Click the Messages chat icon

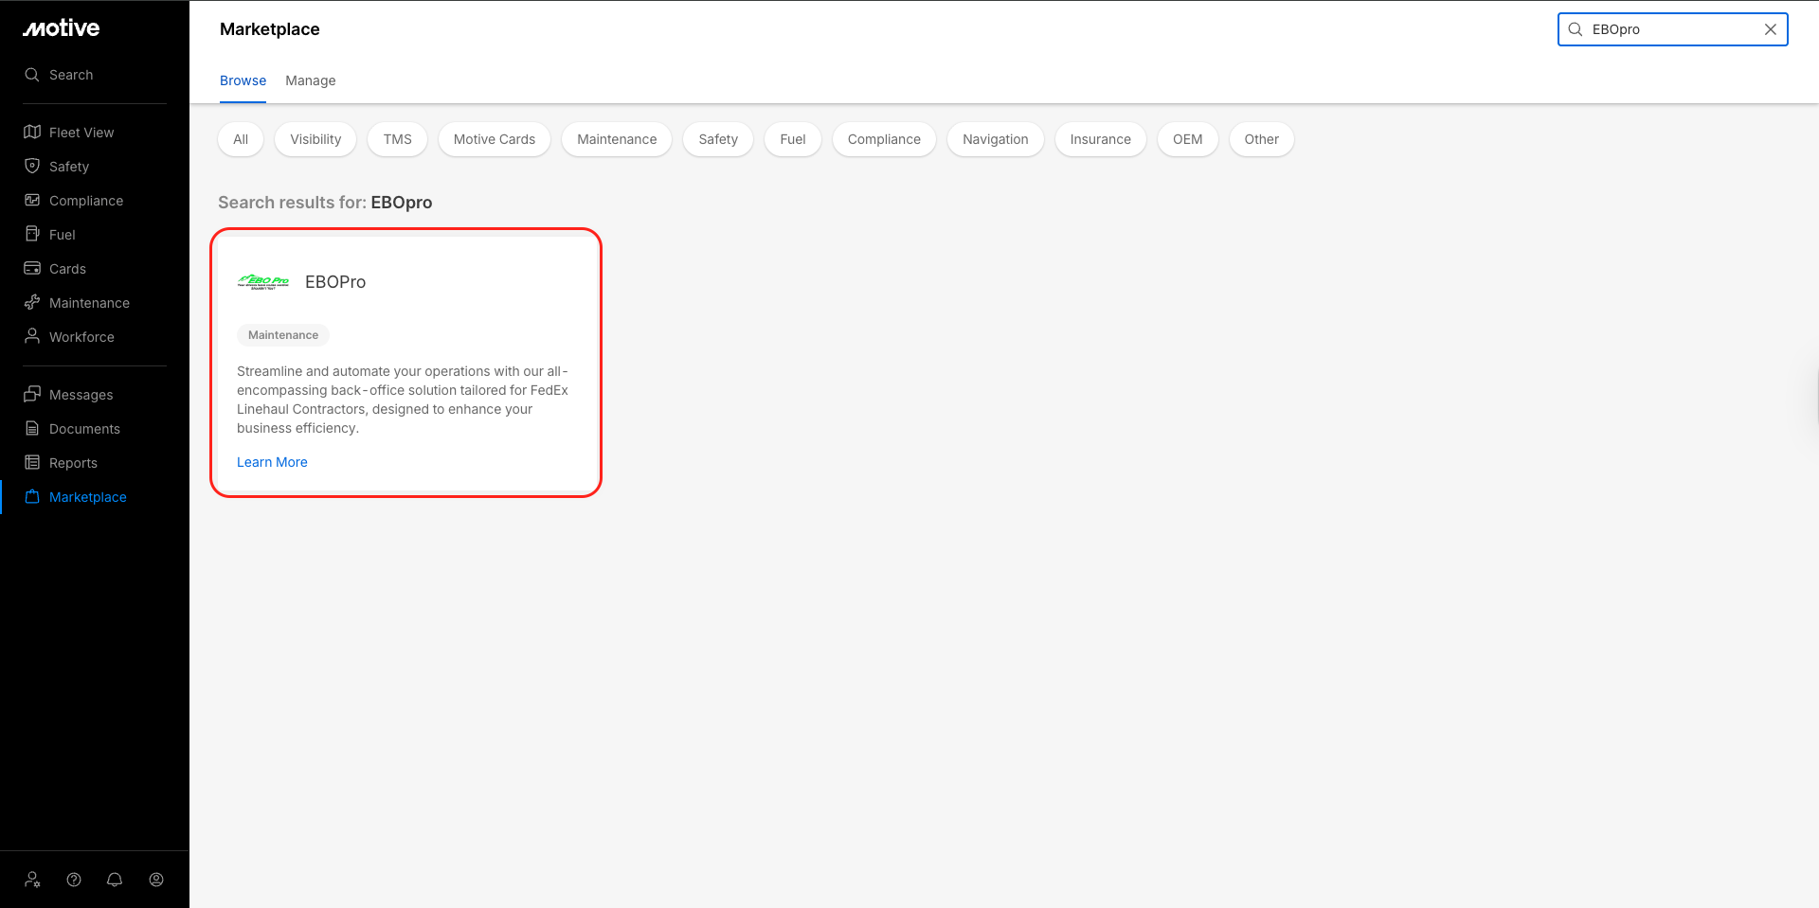[x=32, y=394]
